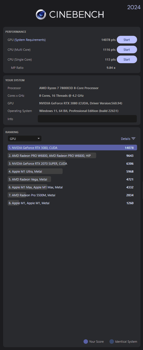Click the 2034 ranking score

coord(130,195)
